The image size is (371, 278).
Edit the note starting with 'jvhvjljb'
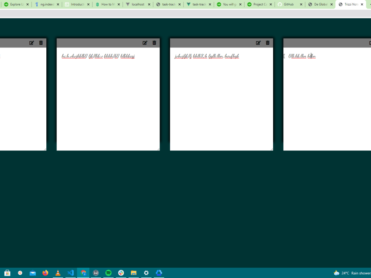[x=258, y=43]
